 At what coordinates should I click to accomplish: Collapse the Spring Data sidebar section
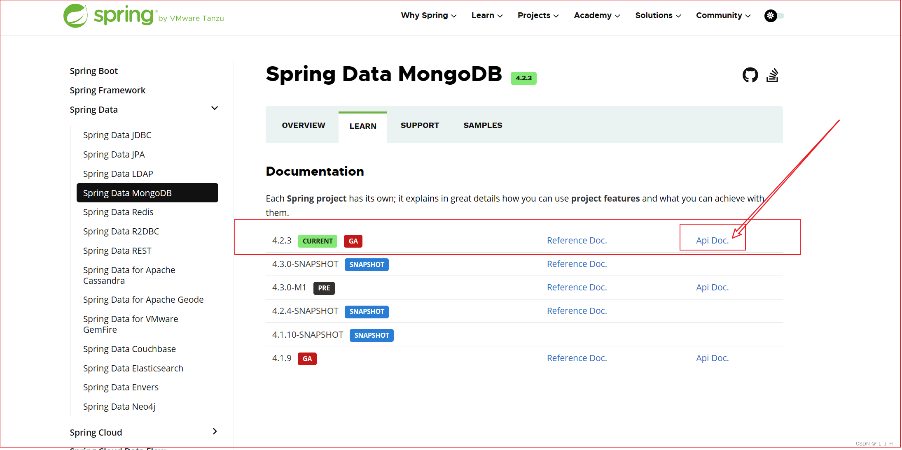(215, 108)
